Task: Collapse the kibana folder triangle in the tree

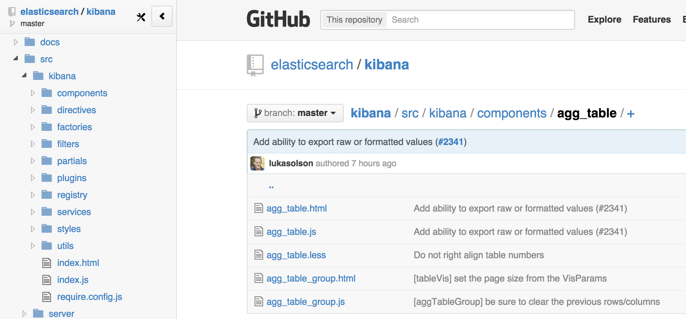Action: click(24, 75)
